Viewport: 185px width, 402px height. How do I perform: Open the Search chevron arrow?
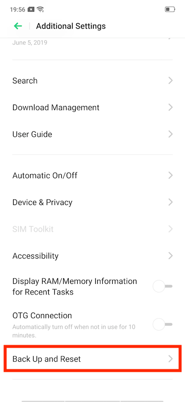(170, 81)
